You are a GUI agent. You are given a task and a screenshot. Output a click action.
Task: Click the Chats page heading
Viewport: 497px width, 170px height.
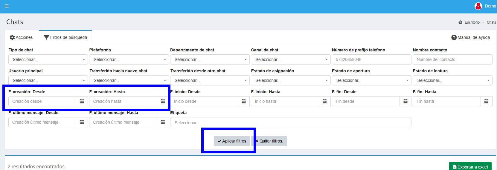click(15, 22)
